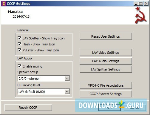
Task: Minimize the CCCP Settings window
Action: click(136, 4)
